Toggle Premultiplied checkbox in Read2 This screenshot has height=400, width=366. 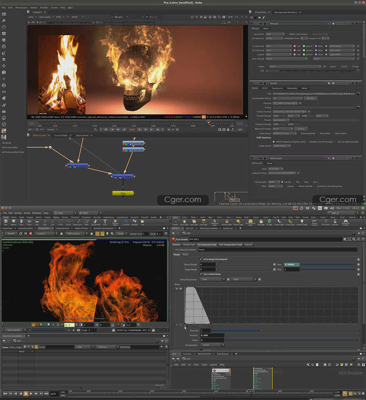point(299,133)
